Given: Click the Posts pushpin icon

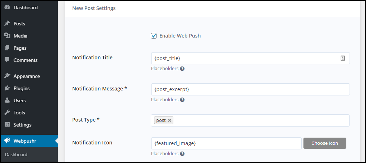Looking at the screenshot, I should point(7,24).
